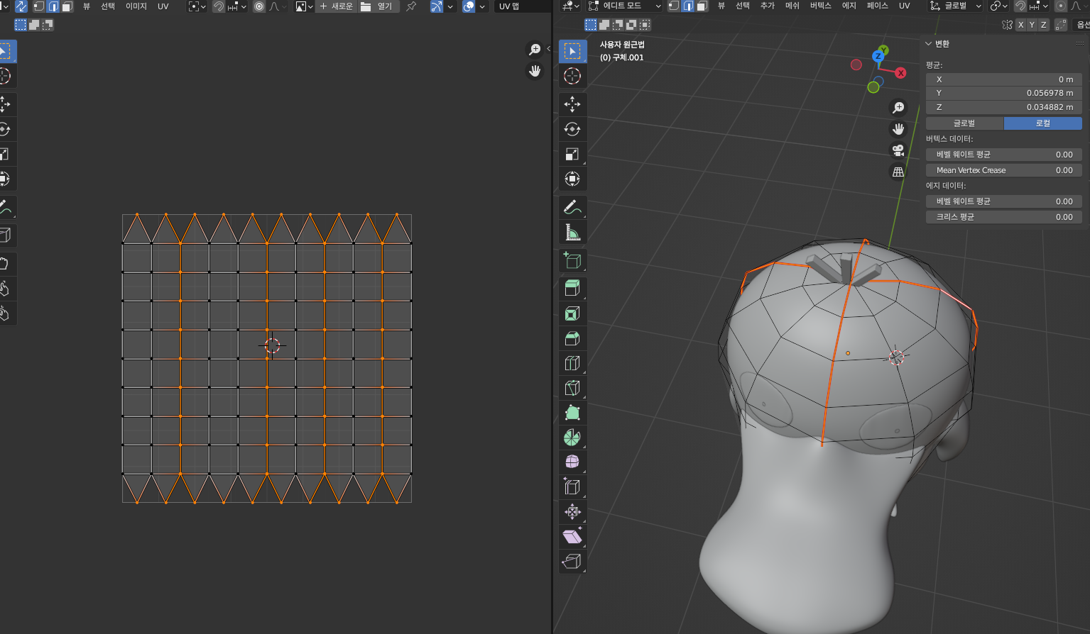This screenshot has height=634, width=1090.
Task: Toggle UV sync selection
Action: (21, 6)
